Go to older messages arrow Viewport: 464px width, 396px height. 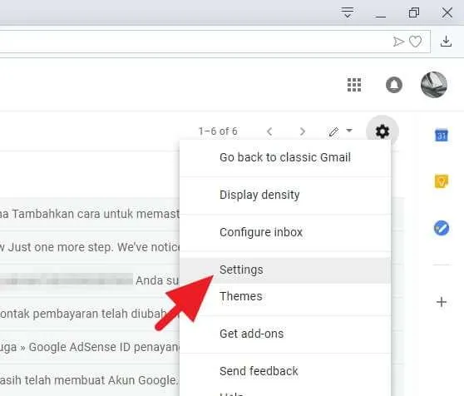pyautogui.click(x=302, y=131)
